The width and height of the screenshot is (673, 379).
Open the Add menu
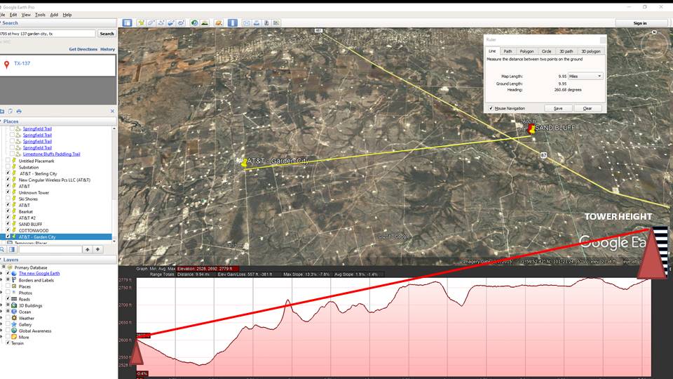tap(54, 15)
